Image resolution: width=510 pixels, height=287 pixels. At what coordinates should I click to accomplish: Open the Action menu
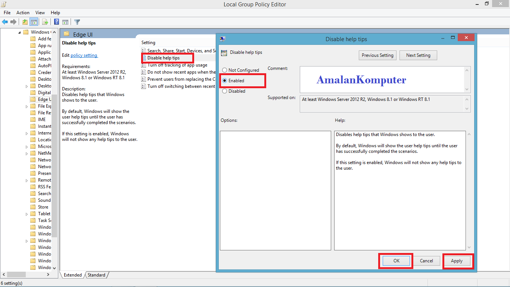(x=23, y=12)
